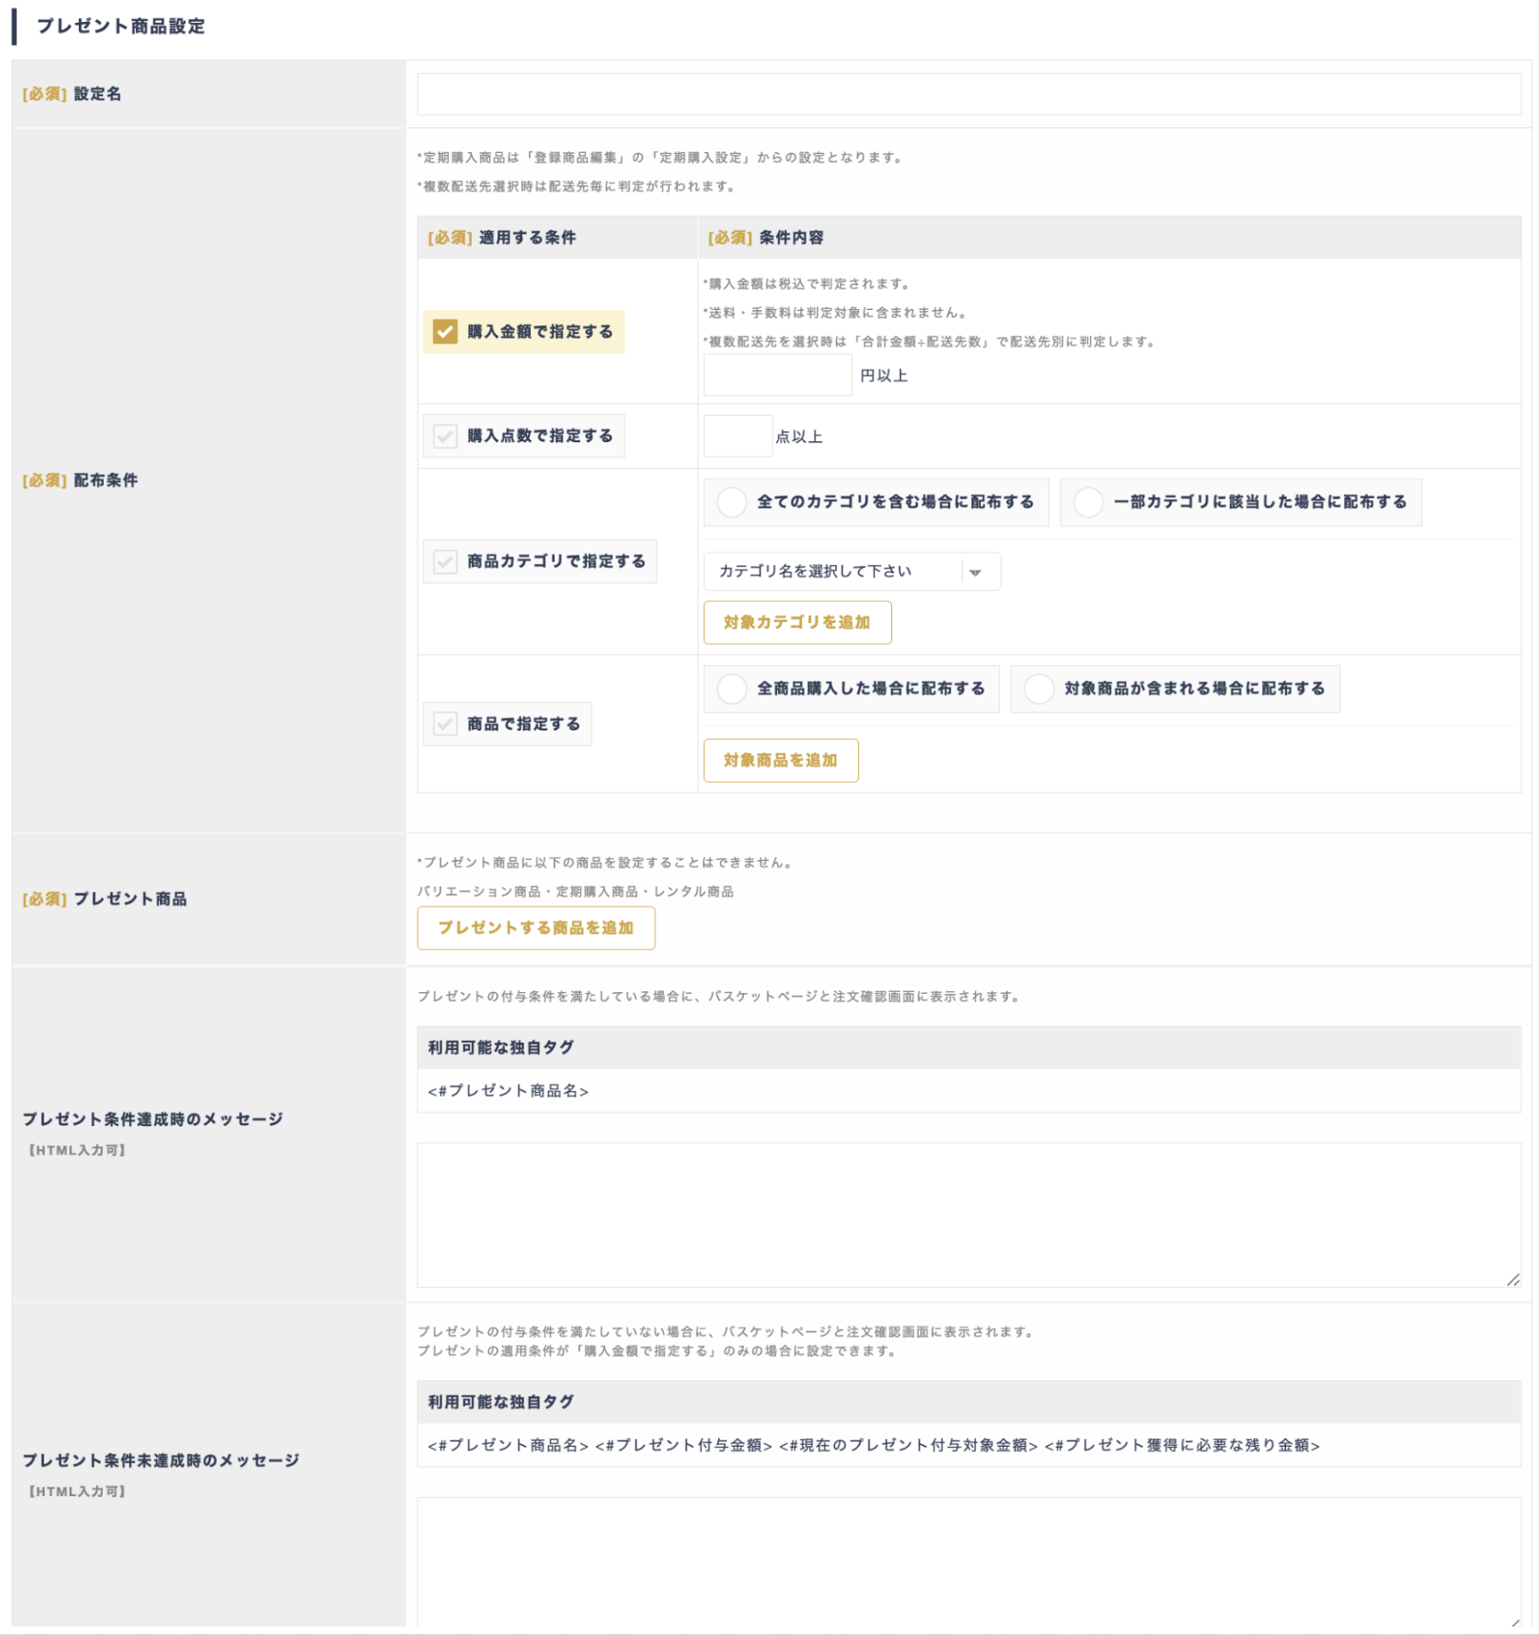Image resolution: width=1539 pixels, height=1636 pixels.
Task: Click the 円以上 purchase amount field
Action: 776,376
